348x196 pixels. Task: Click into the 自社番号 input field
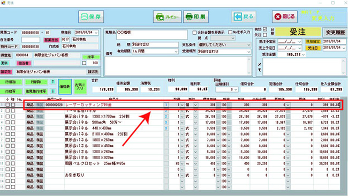pyautogui.click(x=31, y=40)
